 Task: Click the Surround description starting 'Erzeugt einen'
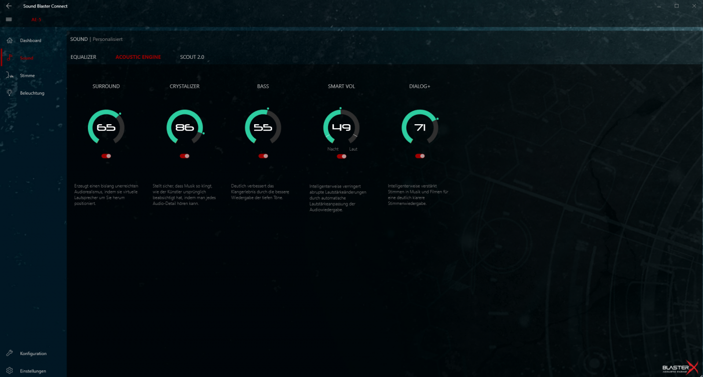click(x=106, y=194)
